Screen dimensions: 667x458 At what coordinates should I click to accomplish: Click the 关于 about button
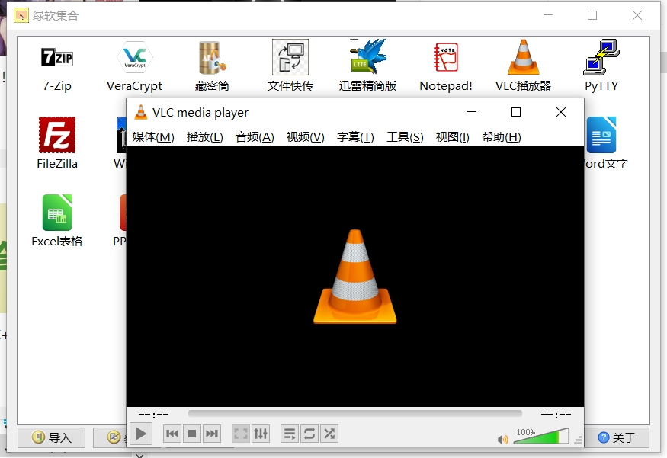(617, 437)
